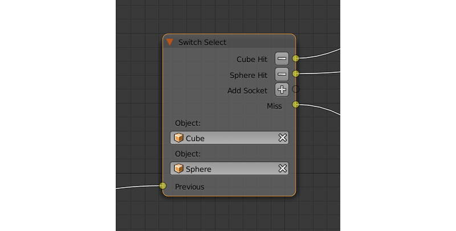Click the object icon in Cube field
This screenshot has height=231, width=456.
point(179,138)
